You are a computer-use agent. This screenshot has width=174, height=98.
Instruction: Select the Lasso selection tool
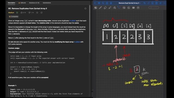pyautogui.click(x=119, y=8)
